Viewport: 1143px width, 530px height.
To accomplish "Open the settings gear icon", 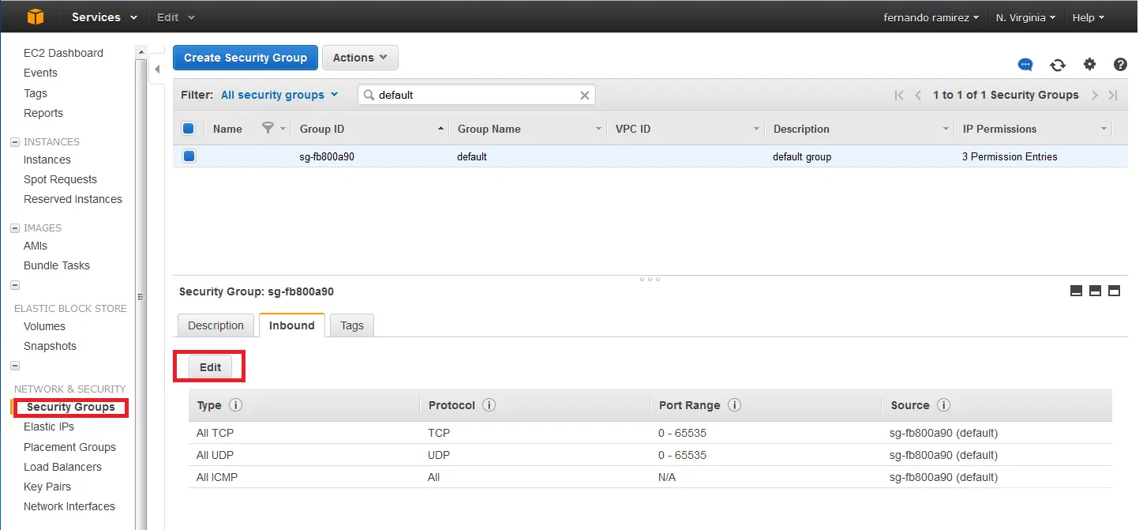I will (x=1089, y=65).
